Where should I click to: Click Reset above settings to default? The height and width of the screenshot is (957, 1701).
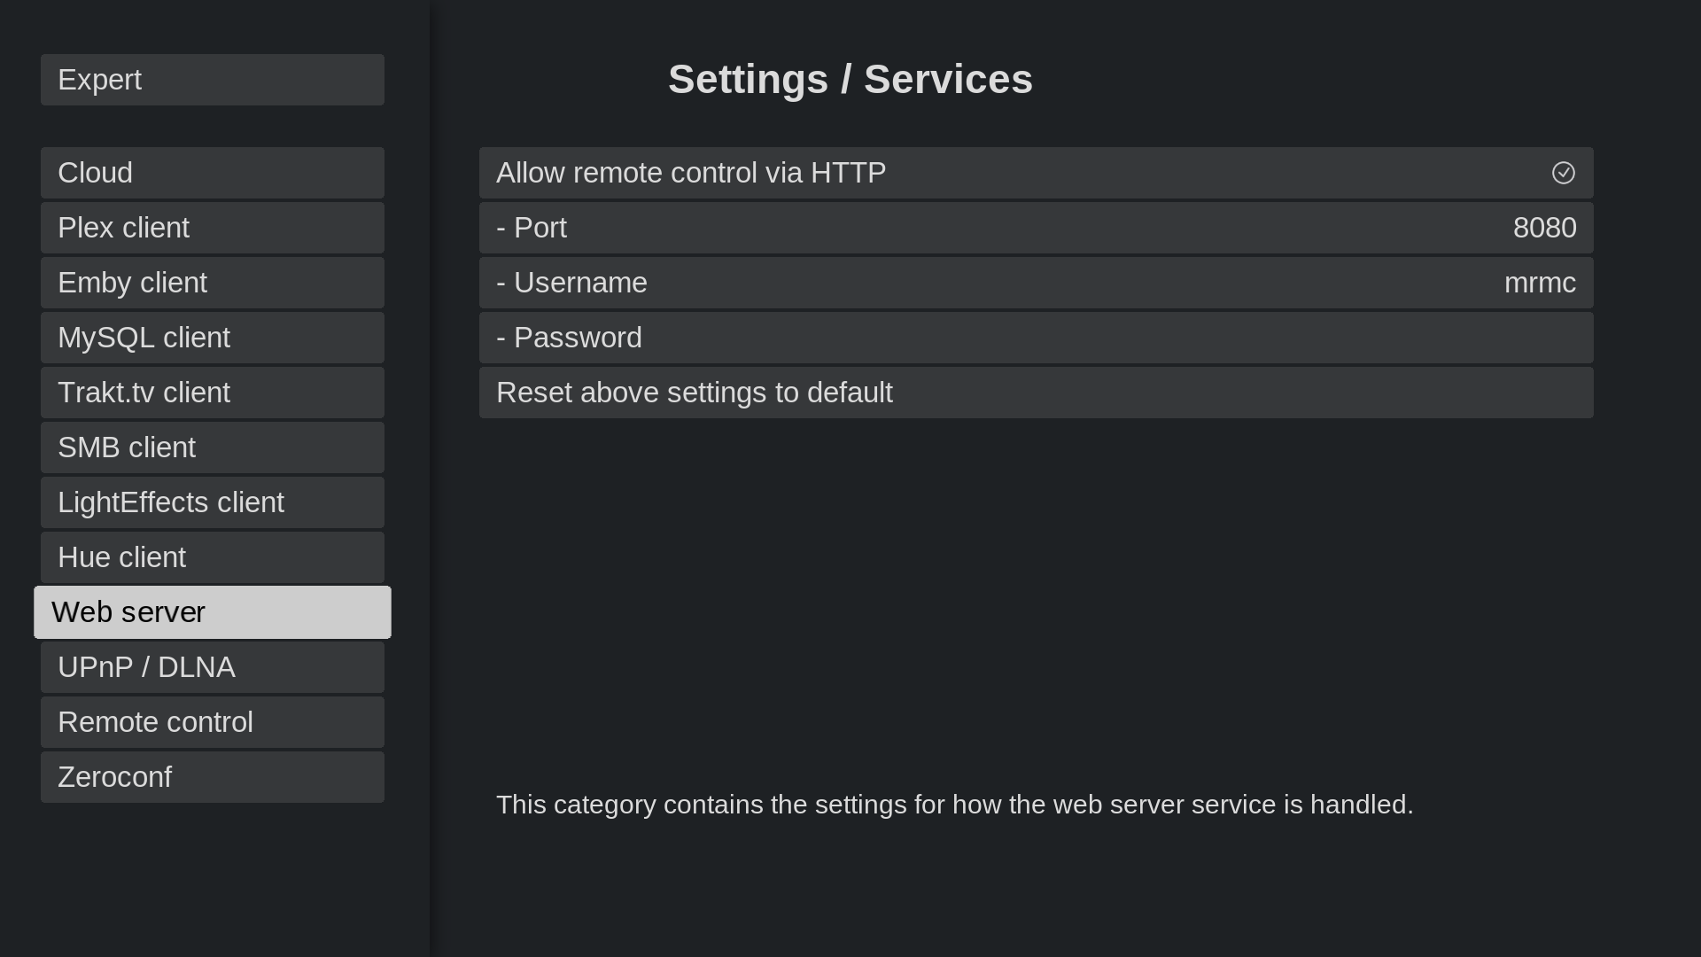(1035, 393)
